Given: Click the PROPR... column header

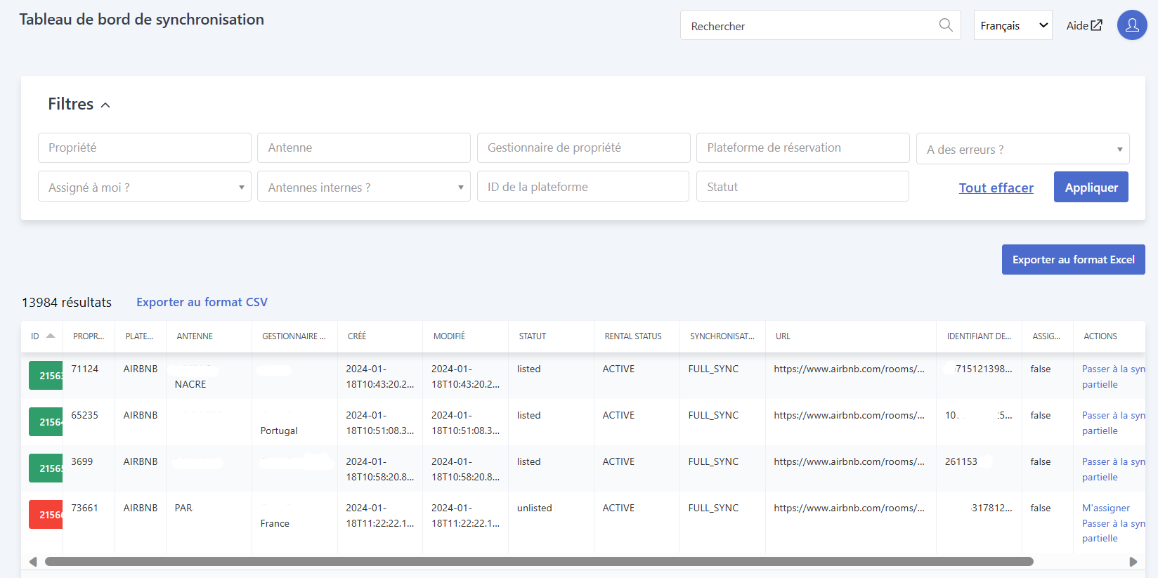Looking at the screenshot, I should tap(89, 336).
